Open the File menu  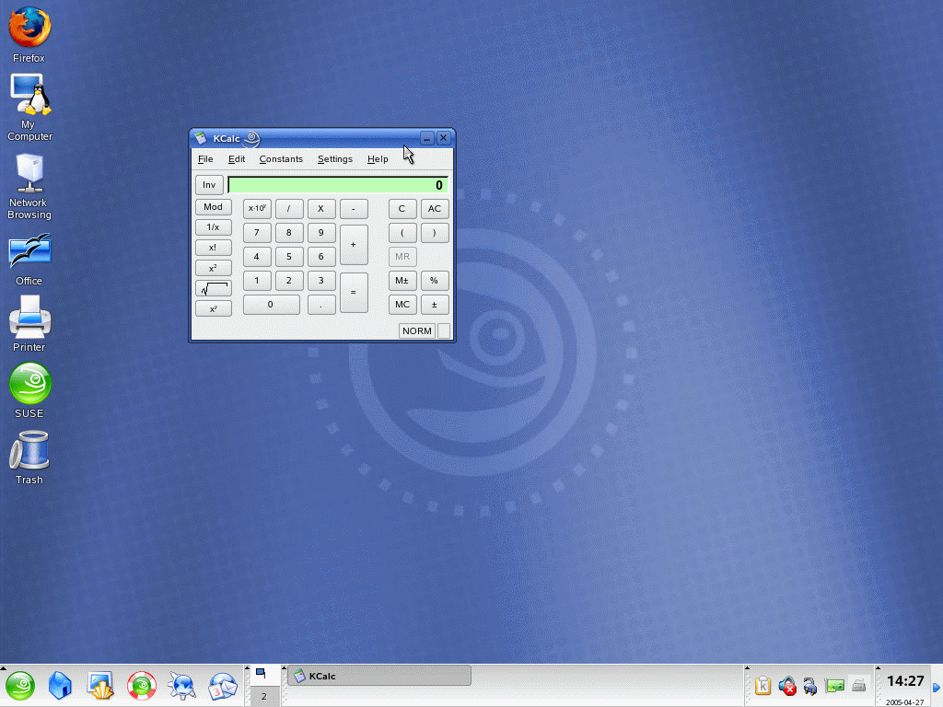point(205,159)
